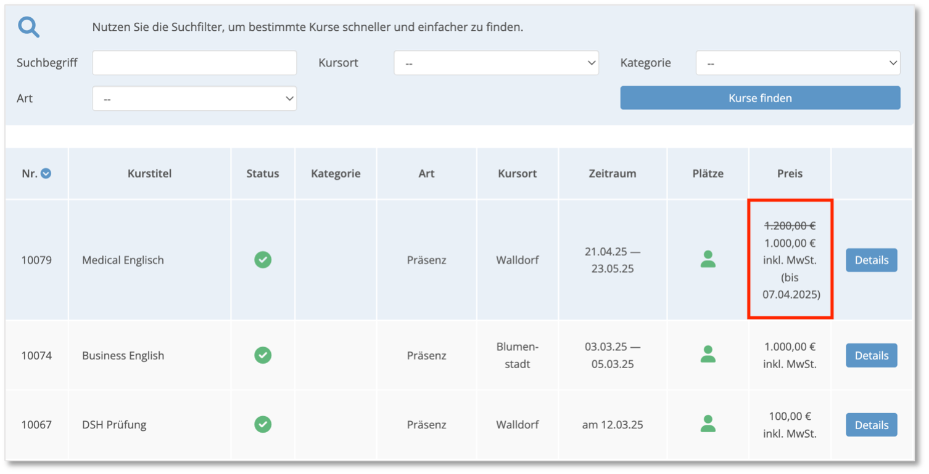Open the Kategorie dropdown
Viewport: 929px width, 474px height.
click(x=798, y=63)
